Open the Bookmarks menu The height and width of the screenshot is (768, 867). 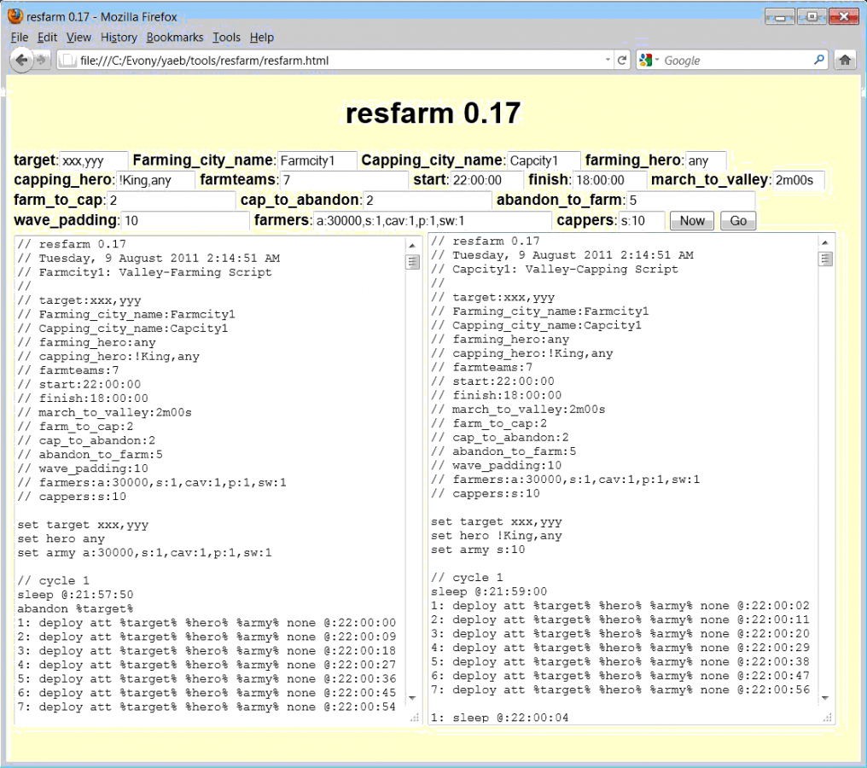[x=175, y=38]
